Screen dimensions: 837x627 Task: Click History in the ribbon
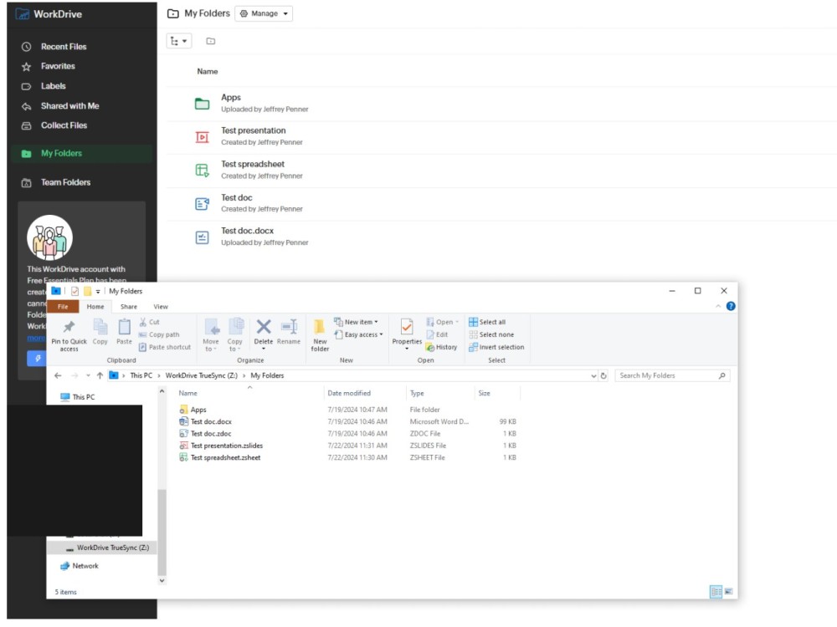[x=441, y=347]
